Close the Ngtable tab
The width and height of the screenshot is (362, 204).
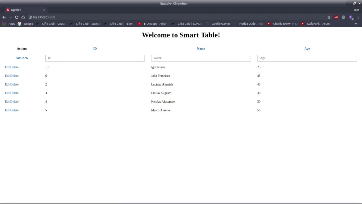44,10
